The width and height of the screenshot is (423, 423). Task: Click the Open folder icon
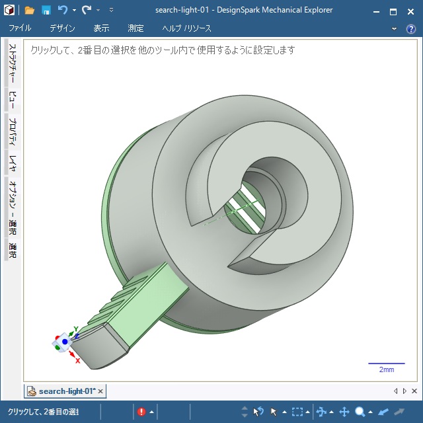29,10
